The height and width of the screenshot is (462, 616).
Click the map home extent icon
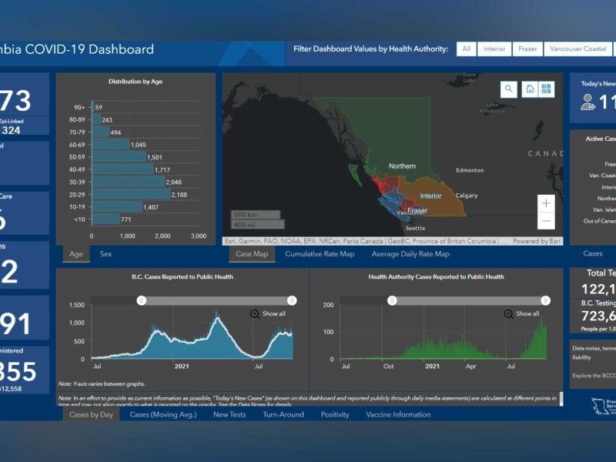pos(530,89)
